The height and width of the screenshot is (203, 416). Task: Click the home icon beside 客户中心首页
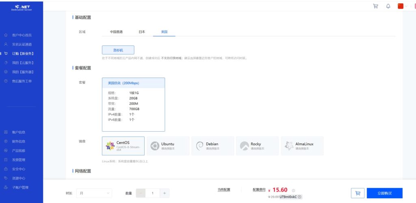pos(6,35)
